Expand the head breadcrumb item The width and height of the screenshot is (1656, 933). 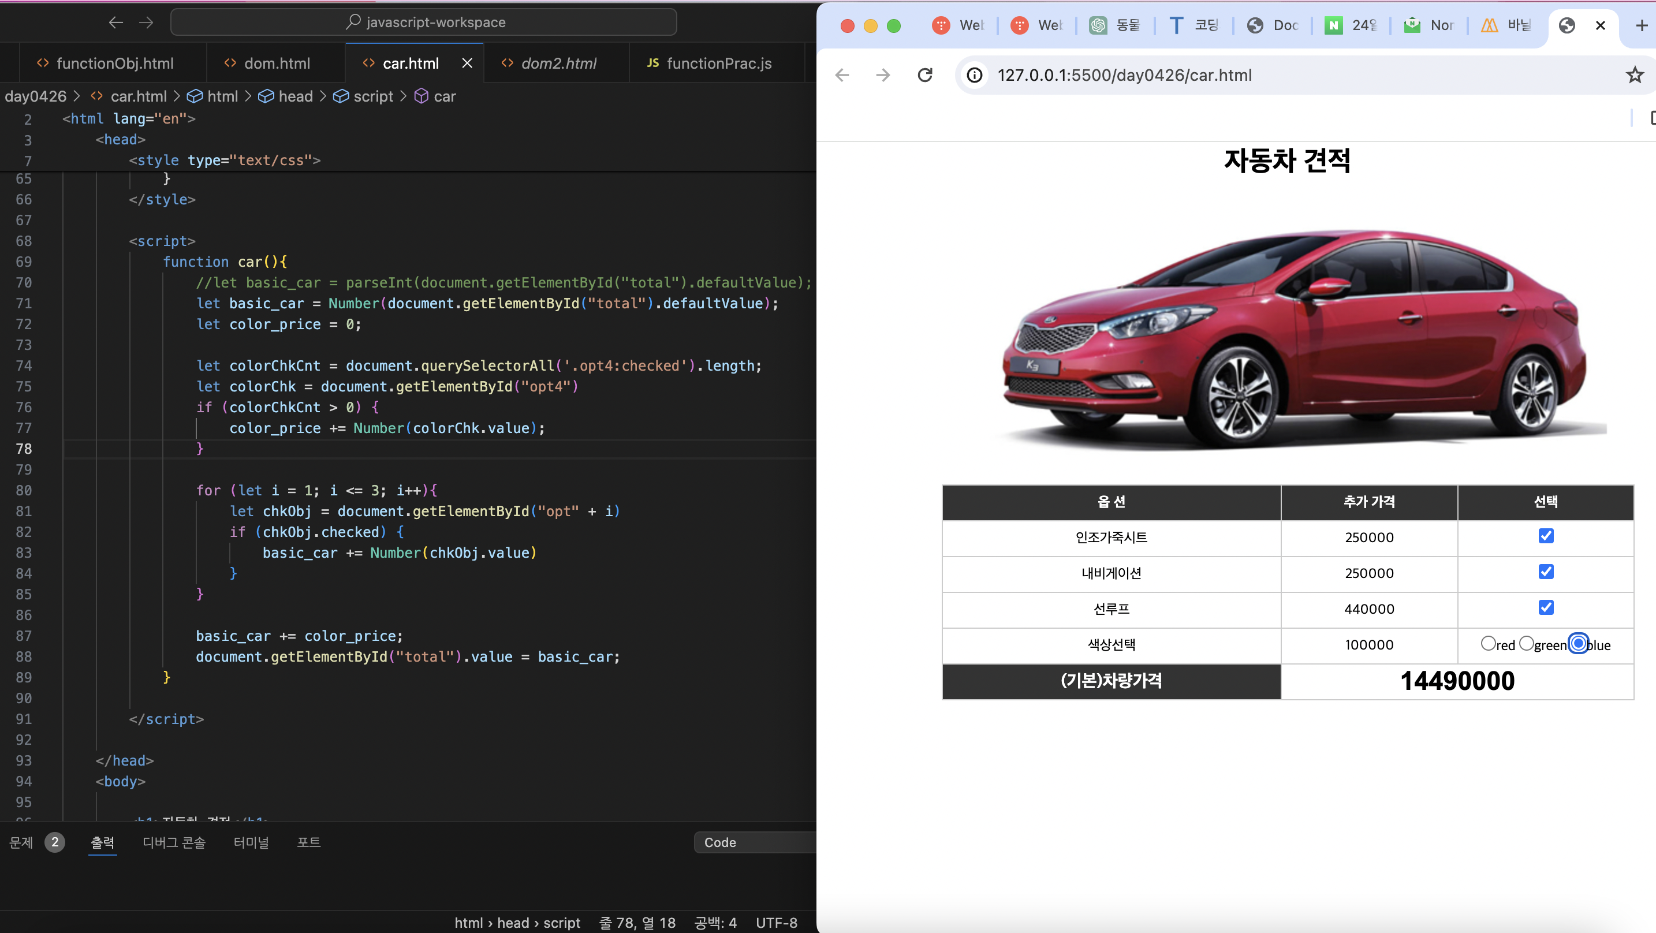click(295, 96)
